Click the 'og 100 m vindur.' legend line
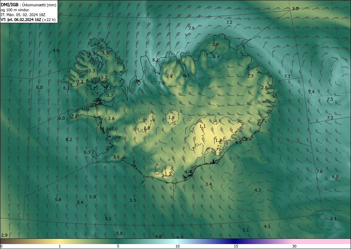This screenshot has width=351, height=249. pyautogui.click(x=15, y=10)
